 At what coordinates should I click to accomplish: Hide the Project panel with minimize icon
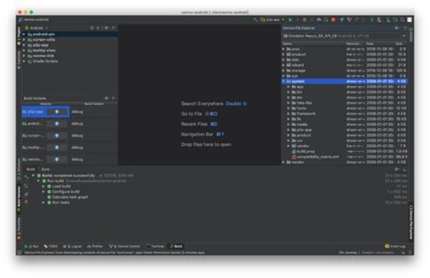point(114,28)
